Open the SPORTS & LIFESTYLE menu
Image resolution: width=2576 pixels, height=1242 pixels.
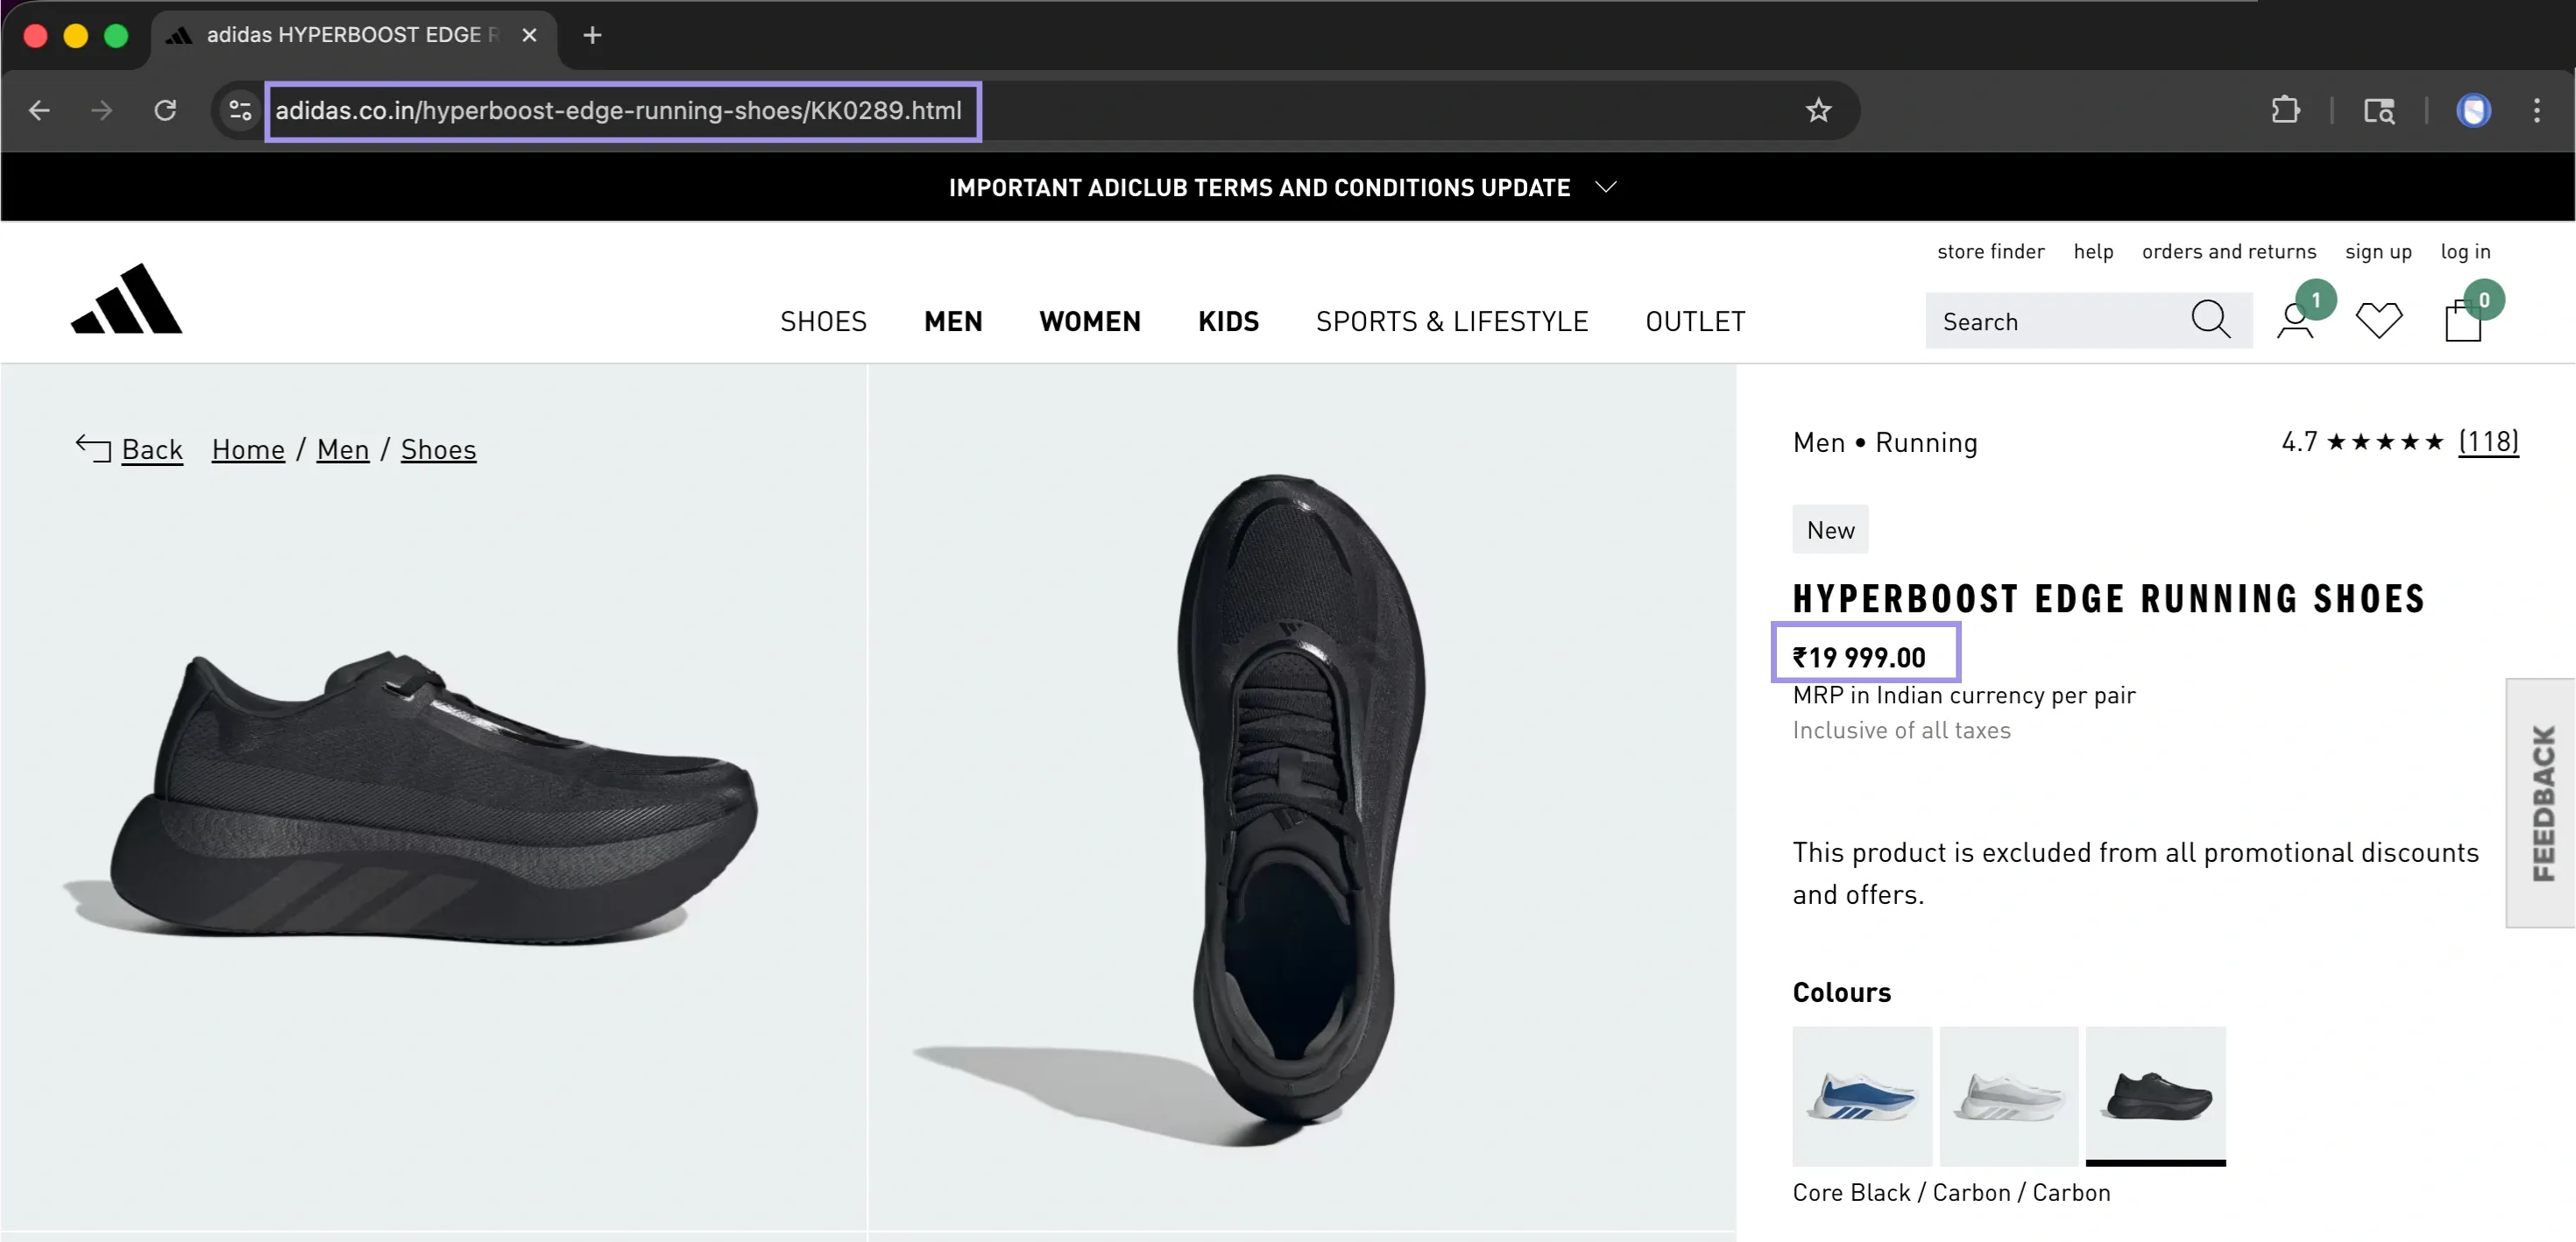[1452, 321]
